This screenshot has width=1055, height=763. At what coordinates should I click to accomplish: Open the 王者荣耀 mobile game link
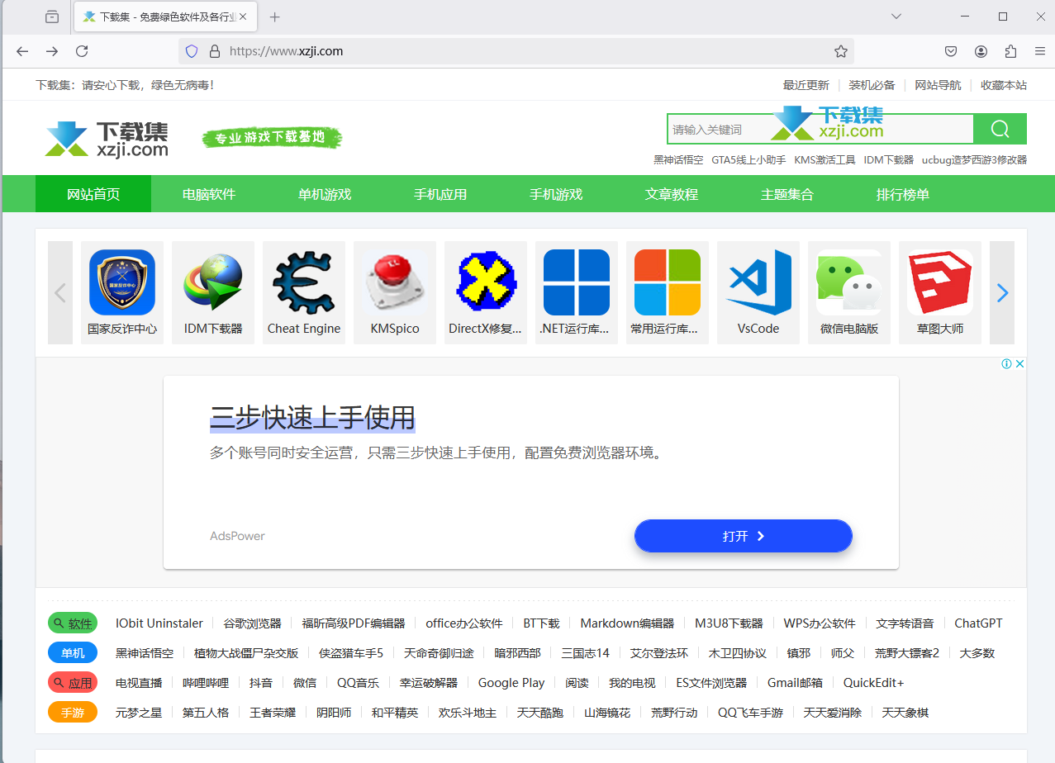(273, 713)
